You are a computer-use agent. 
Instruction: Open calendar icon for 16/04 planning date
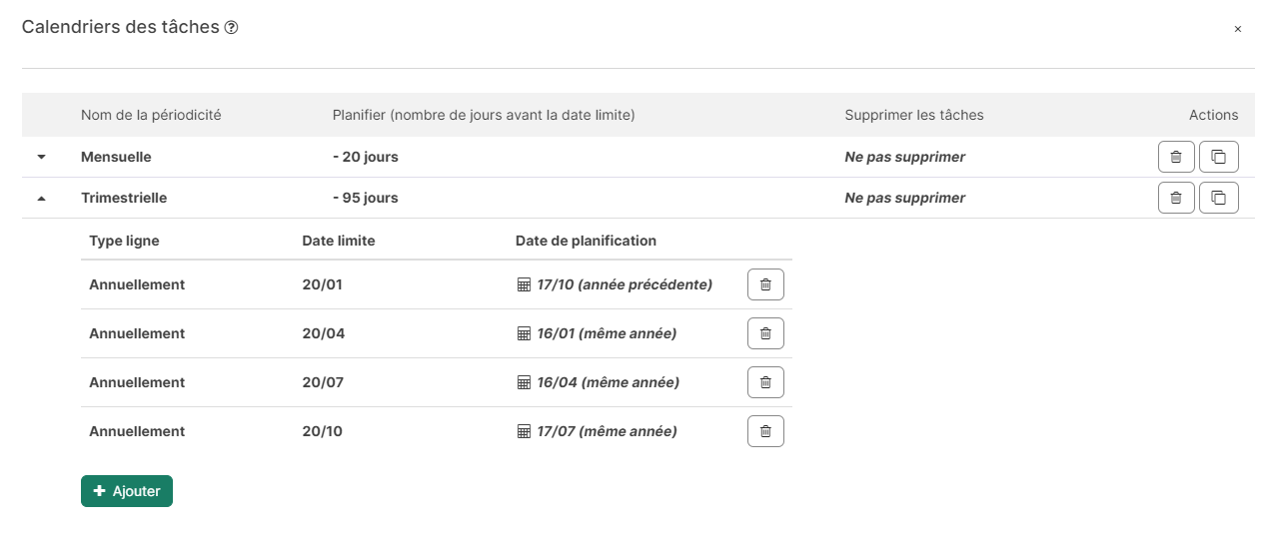click(x=524, y=383)
